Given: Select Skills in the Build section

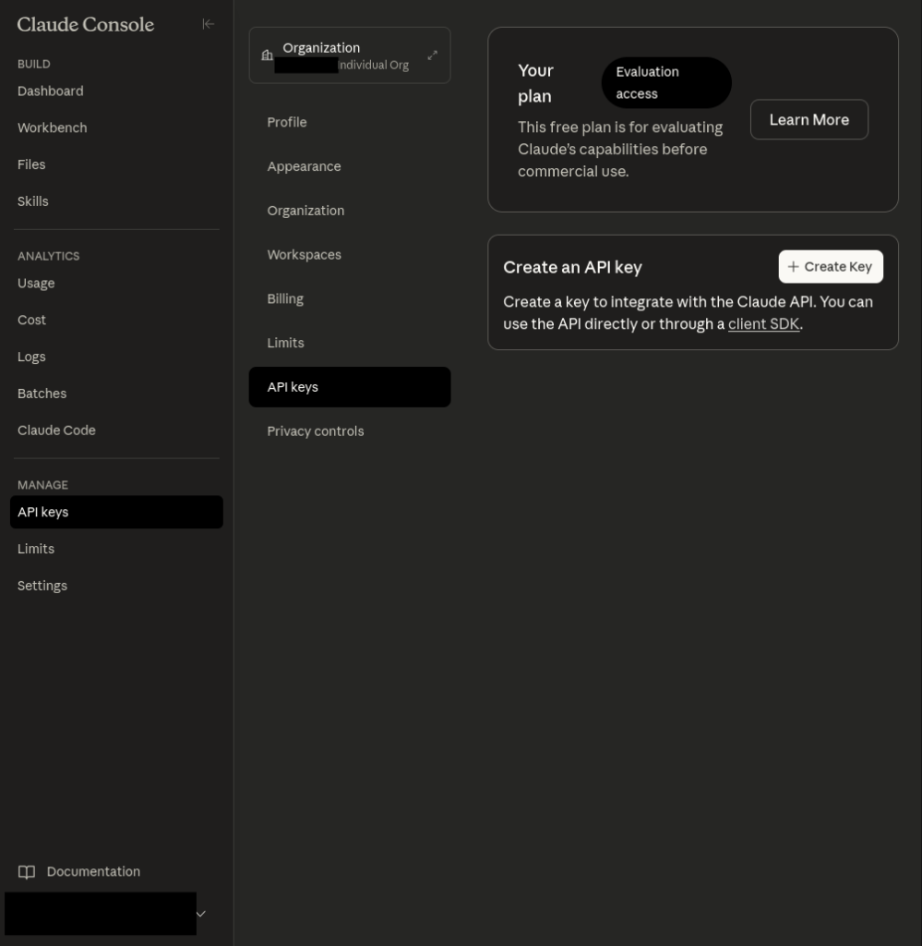Looking at the screenshot, I should 33,201.
